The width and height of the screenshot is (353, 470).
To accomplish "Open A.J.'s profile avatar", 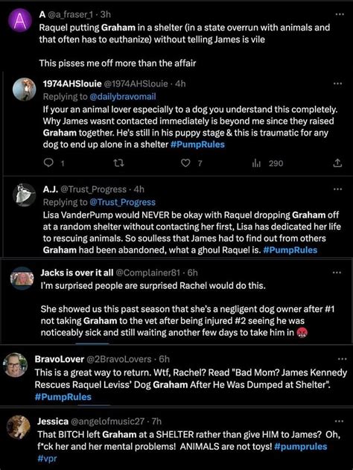I will [x=25, y=195].
